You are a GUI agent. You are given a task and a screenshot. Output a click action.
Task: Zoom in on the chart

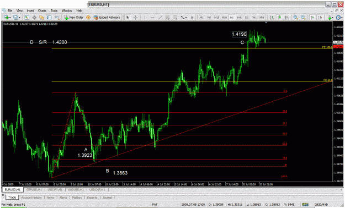coord(296,18)
